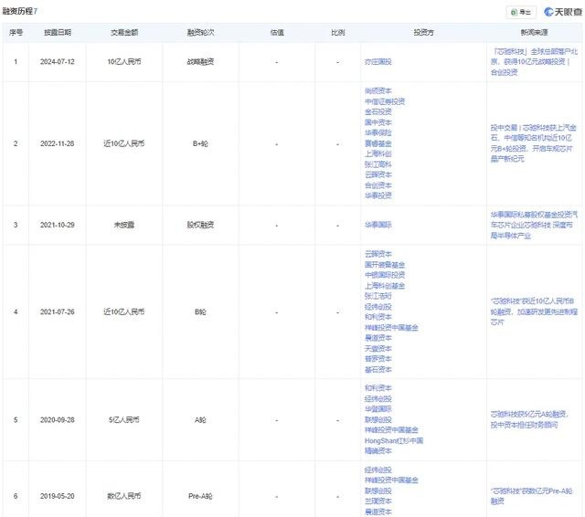Viewport: 585px width, 517px height.
Task: Open the 合创资本 investor link
Action: (x=378, y=185)
